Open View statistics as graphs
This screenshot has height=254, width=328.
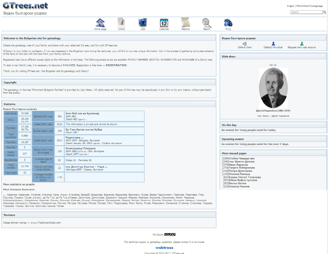point(18,184)
